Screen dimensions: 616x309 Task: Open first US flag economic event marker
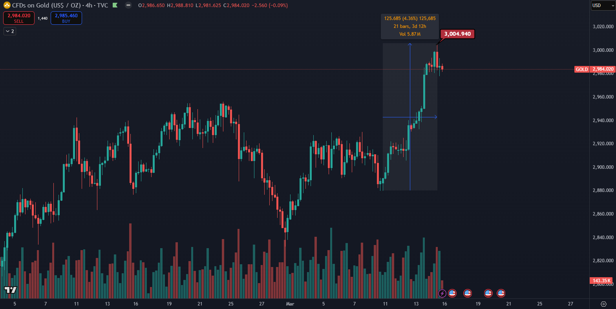pyautogui.click(x=452, y=293)
